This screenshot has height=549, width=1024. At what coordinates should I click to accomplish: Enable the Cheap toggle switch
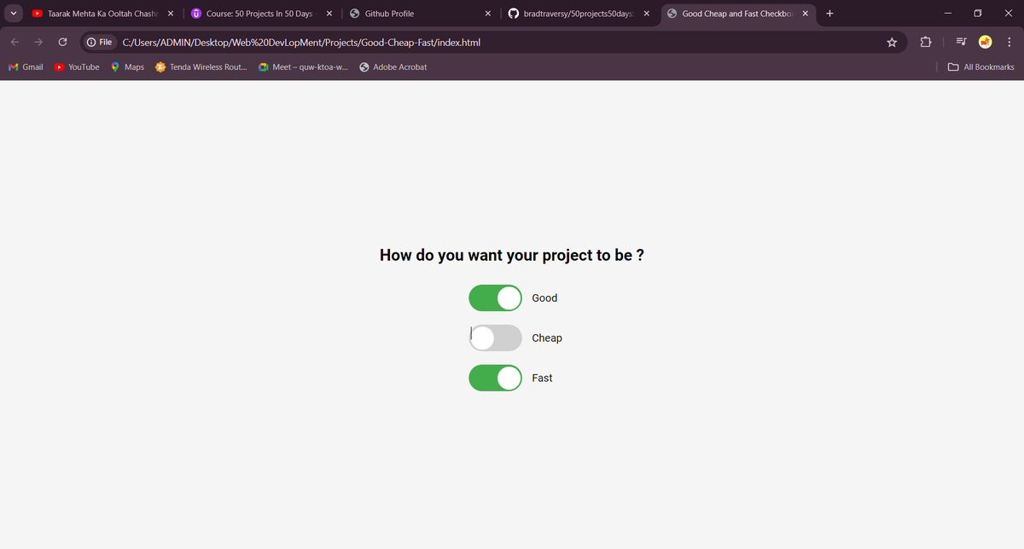(x=495, y=338)
